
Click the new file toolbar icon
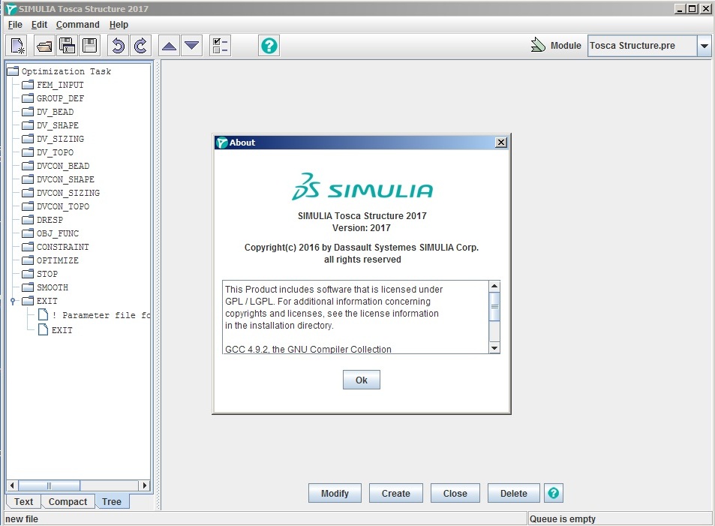[x=18, y=46]
